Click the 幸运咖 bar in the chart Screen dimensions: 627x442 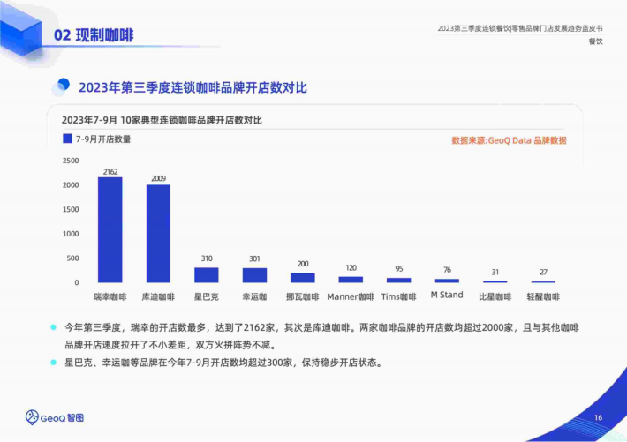point(254,275)
